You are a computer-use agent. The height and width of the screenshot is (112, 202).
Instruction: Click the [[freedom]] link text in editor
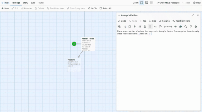144,34
